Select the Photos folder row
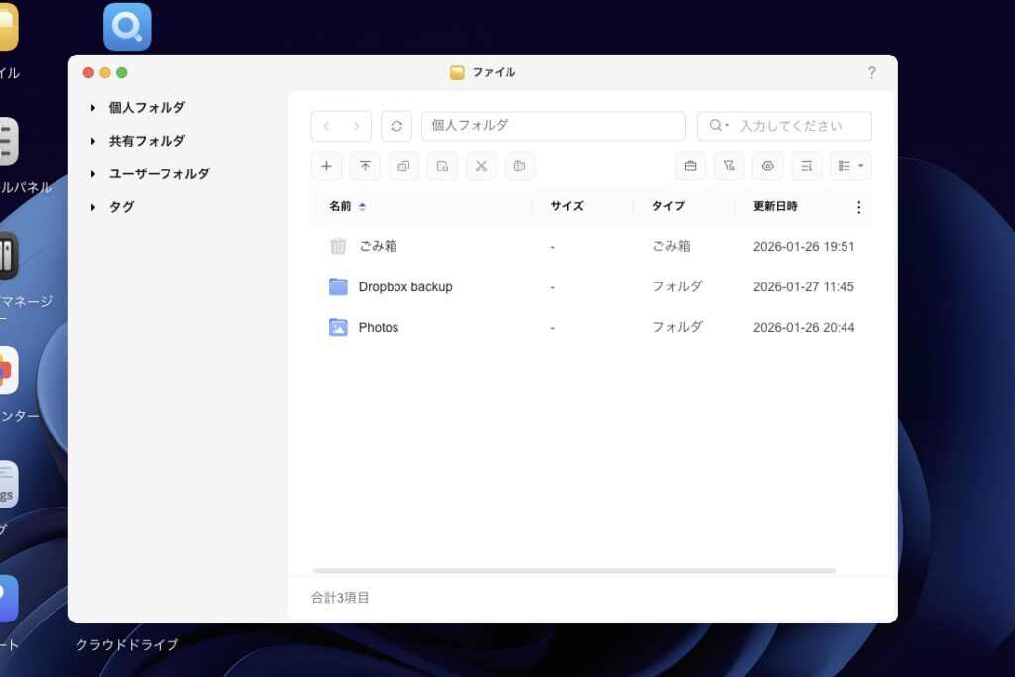1015x677 pixels. pos(378,327)
